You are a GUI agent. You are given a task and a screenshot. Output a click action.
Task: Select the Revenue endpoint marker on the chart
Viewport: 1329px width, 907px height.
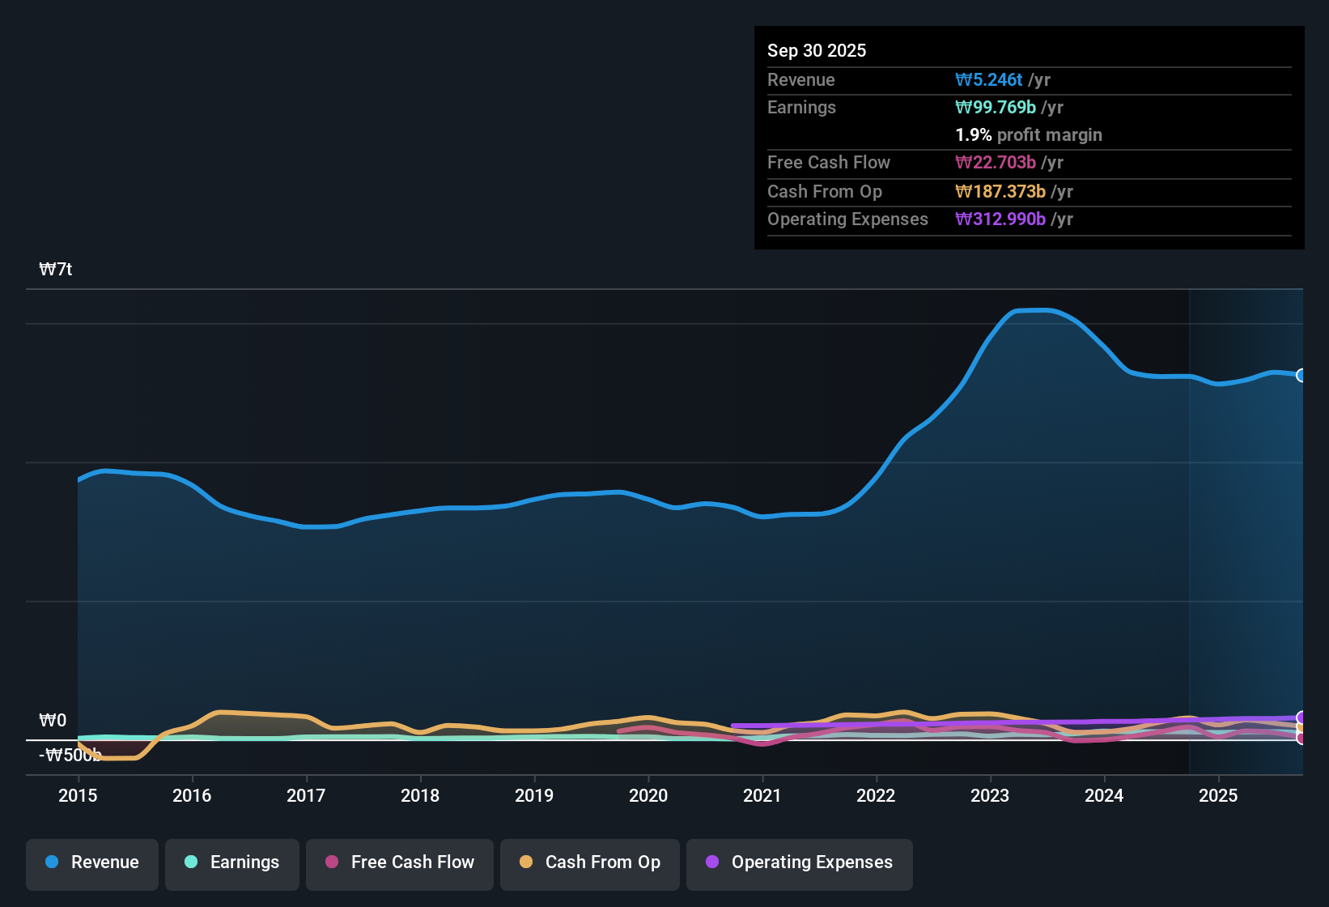coord(1301,375)
